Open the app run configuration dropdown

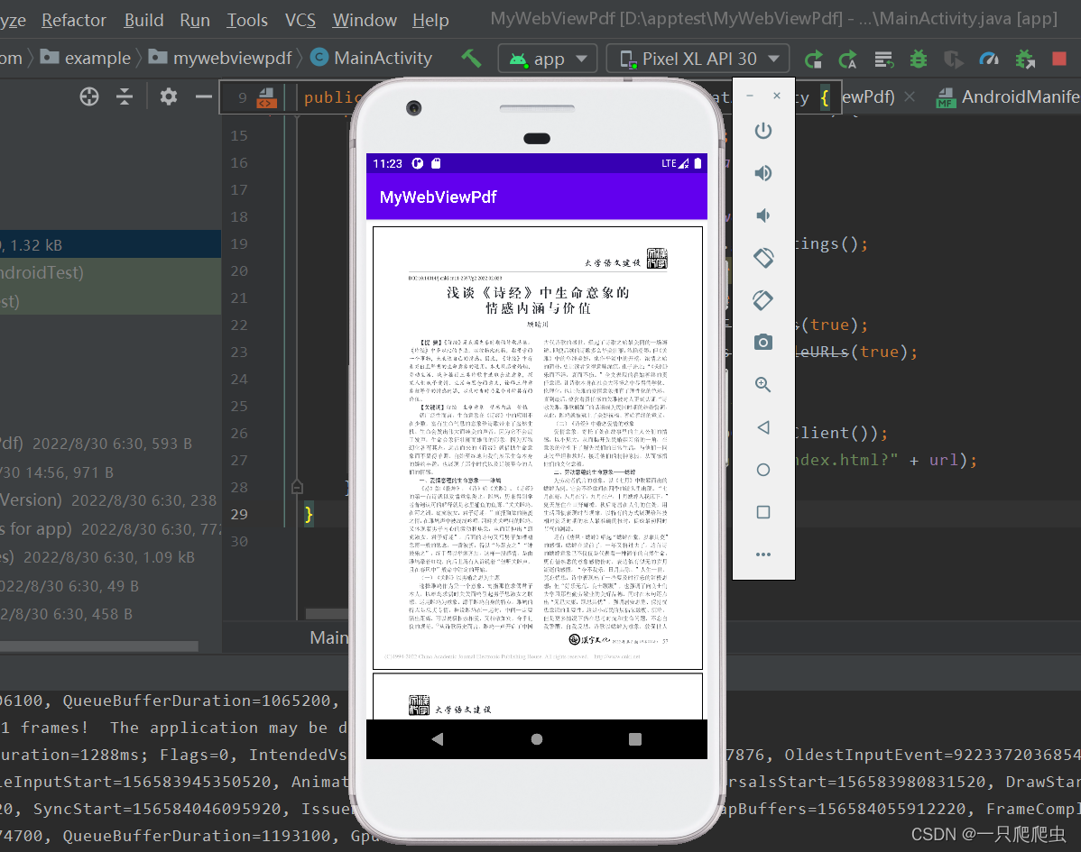(x=548, y=60)
